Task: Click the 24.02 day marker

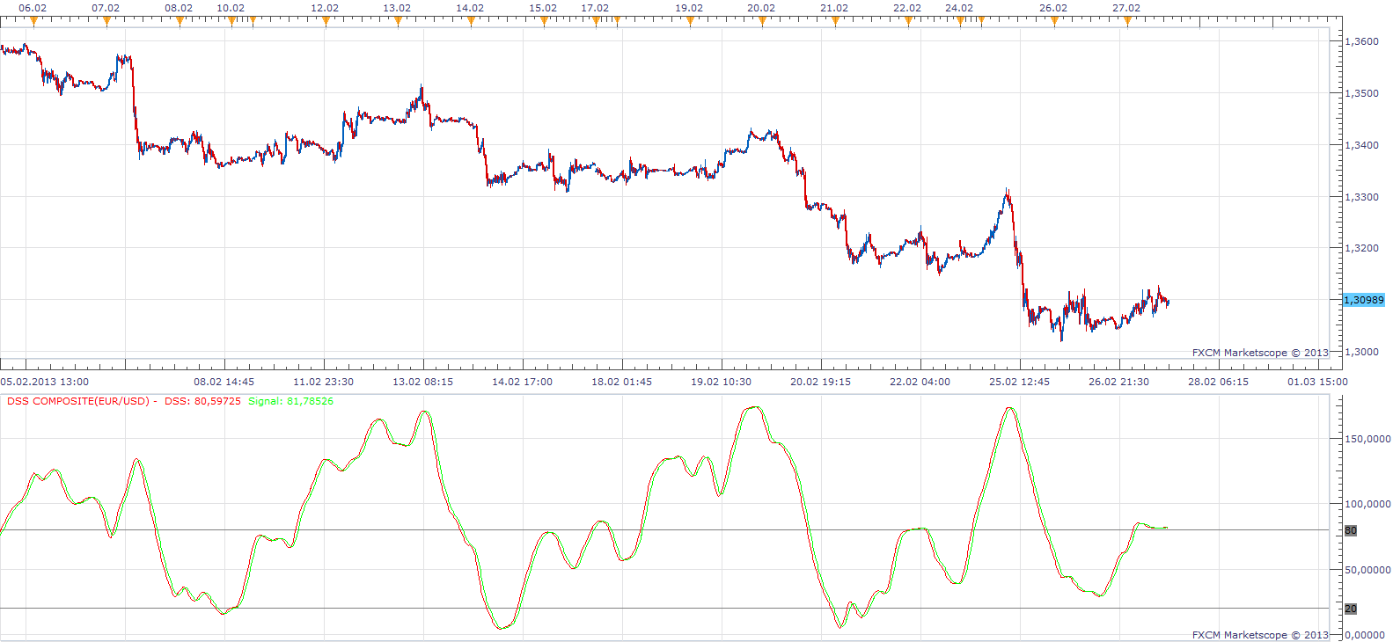Action: 960,22
